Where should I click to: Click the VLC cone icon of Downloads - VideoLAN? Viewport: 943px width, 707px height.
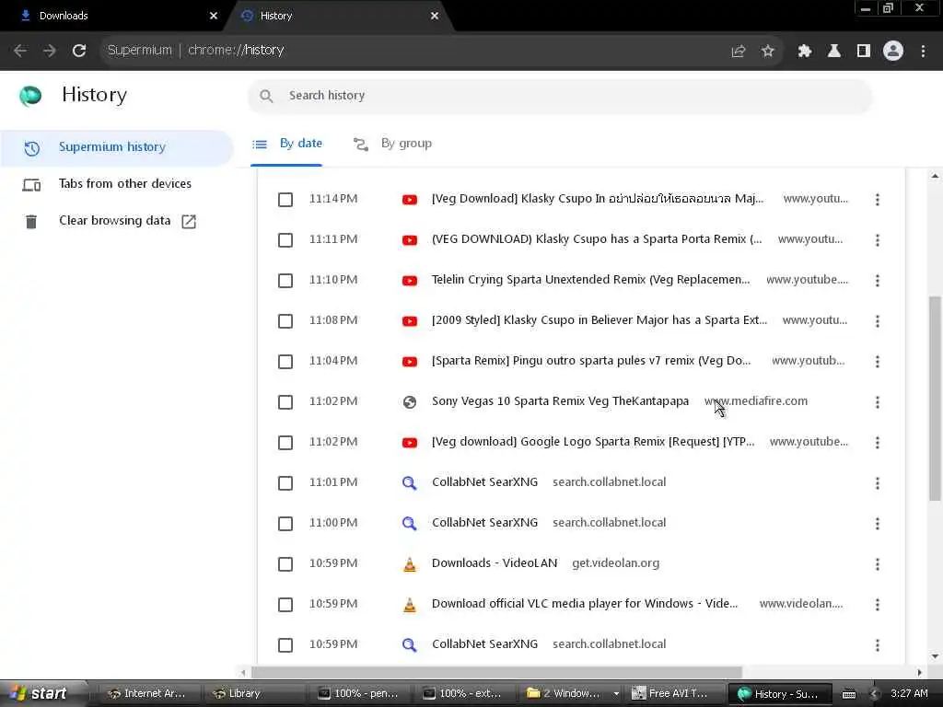(410, 564)
